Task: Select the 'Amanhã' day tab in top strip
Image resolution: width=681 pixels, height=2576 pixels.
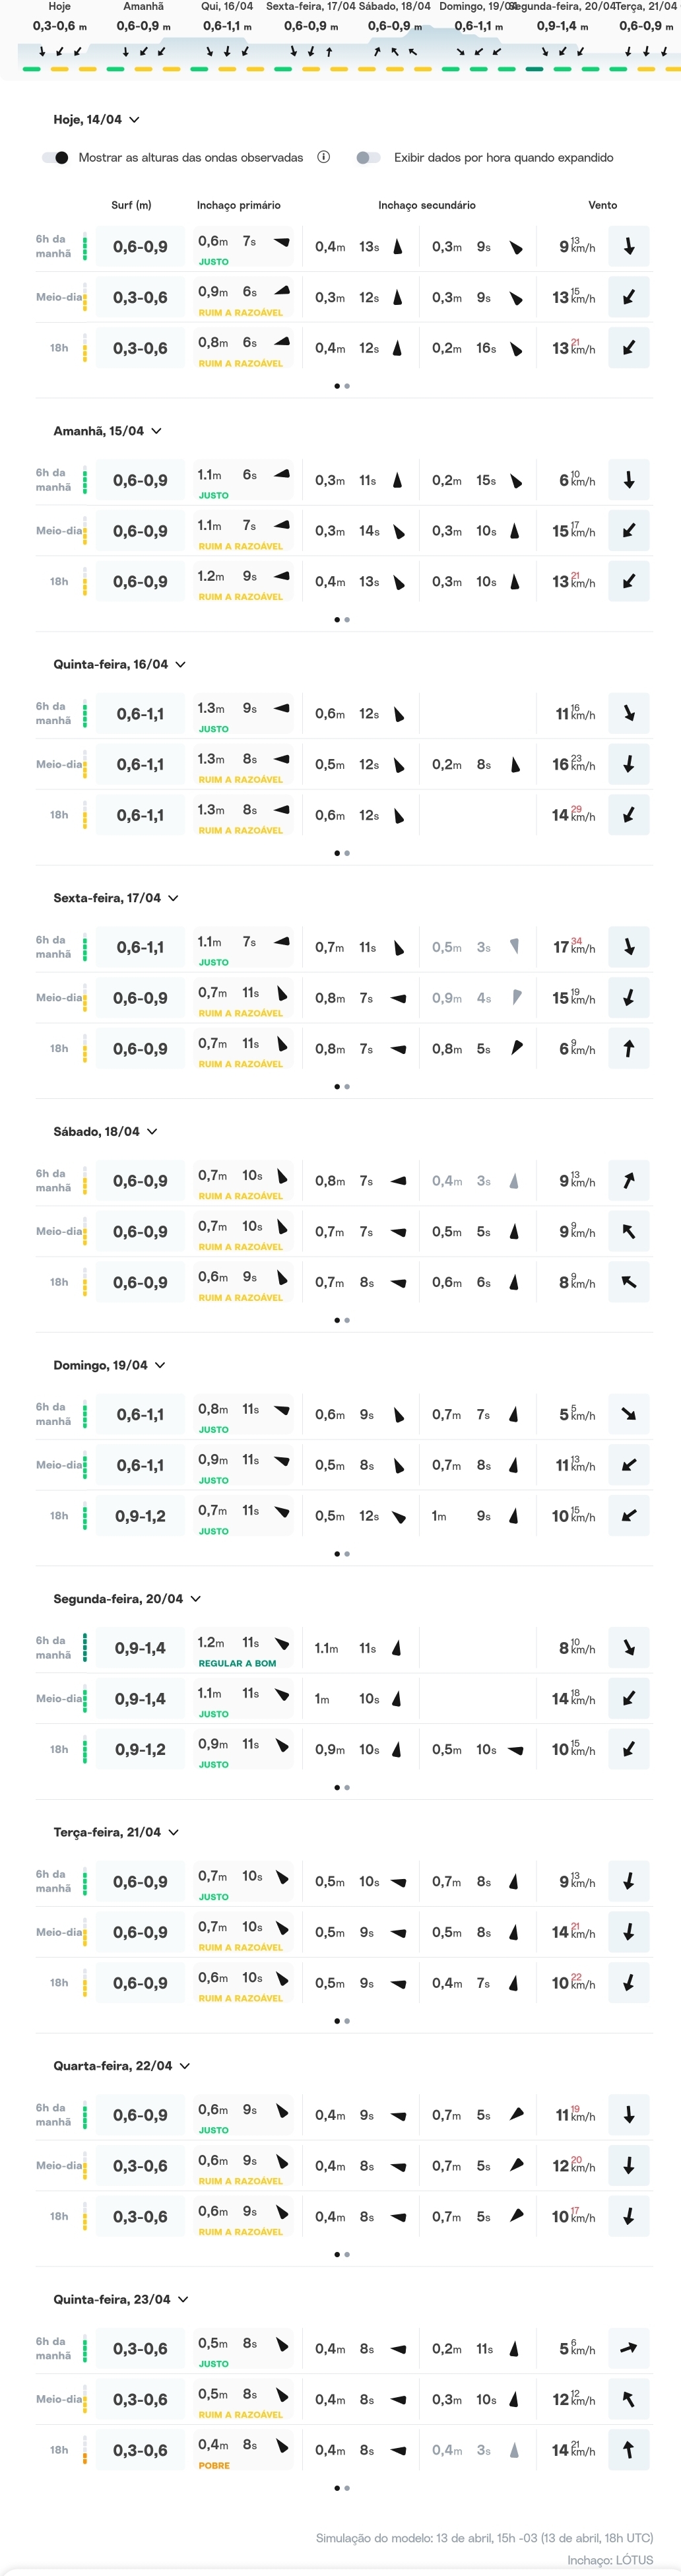Action: point(144,17)
